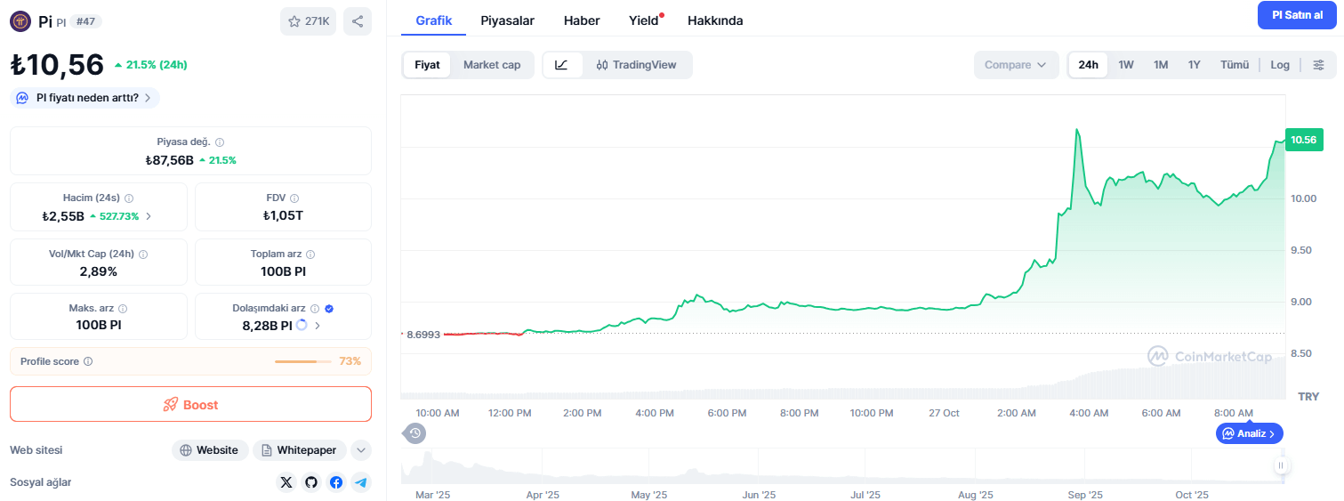Select 24h time range

(1088, 65)
